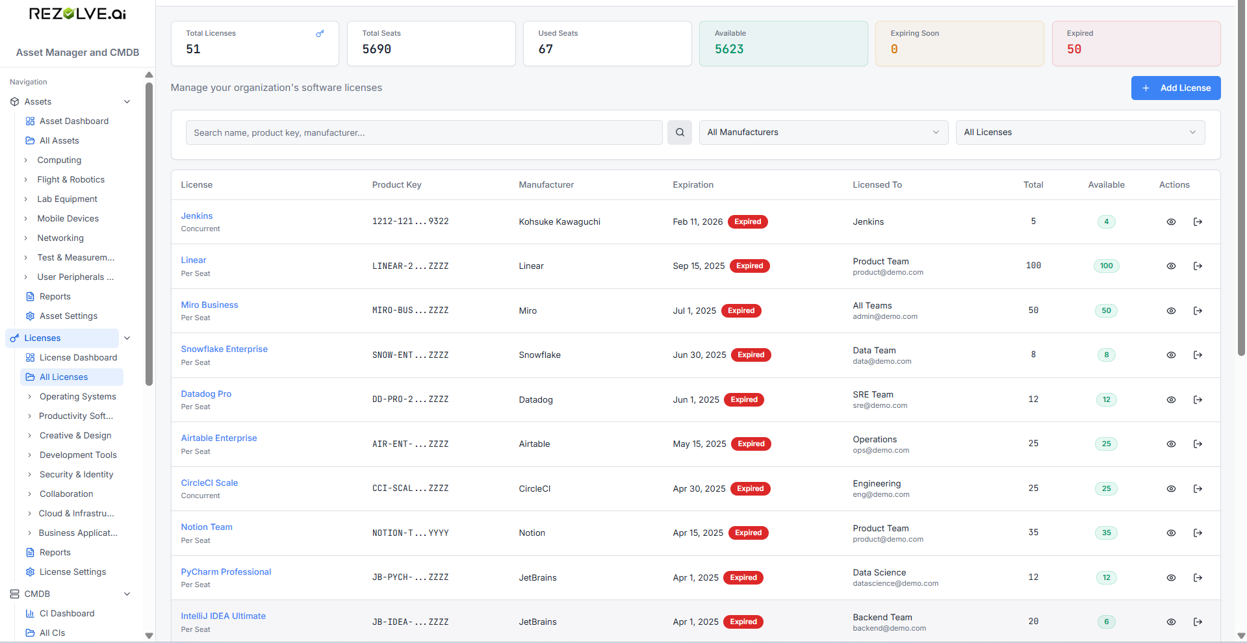Image resolution: width=1247 pixels, height=643 pixels.
Task: Click the License Settings gear icon
Action: pos(30,572)
